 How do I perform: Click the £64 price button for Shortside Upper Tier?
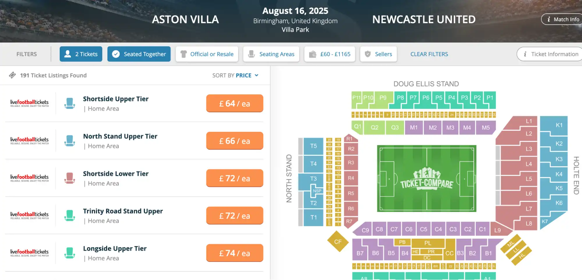[x=234, y=103]
